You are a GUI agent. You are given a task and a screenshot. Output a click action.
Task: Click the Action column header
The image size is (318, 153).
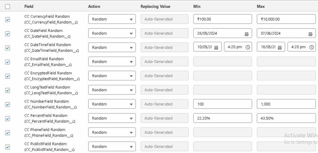pos(94,7)
